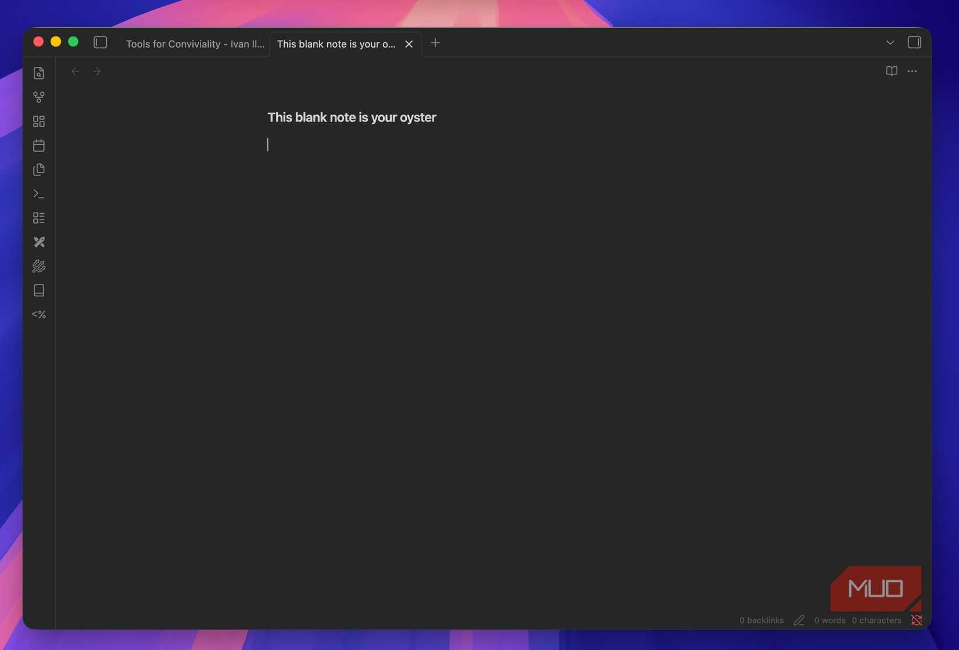Open the quick switcher file search icon
The width and height of the screenshot is (959, 650).
[39, 73]
